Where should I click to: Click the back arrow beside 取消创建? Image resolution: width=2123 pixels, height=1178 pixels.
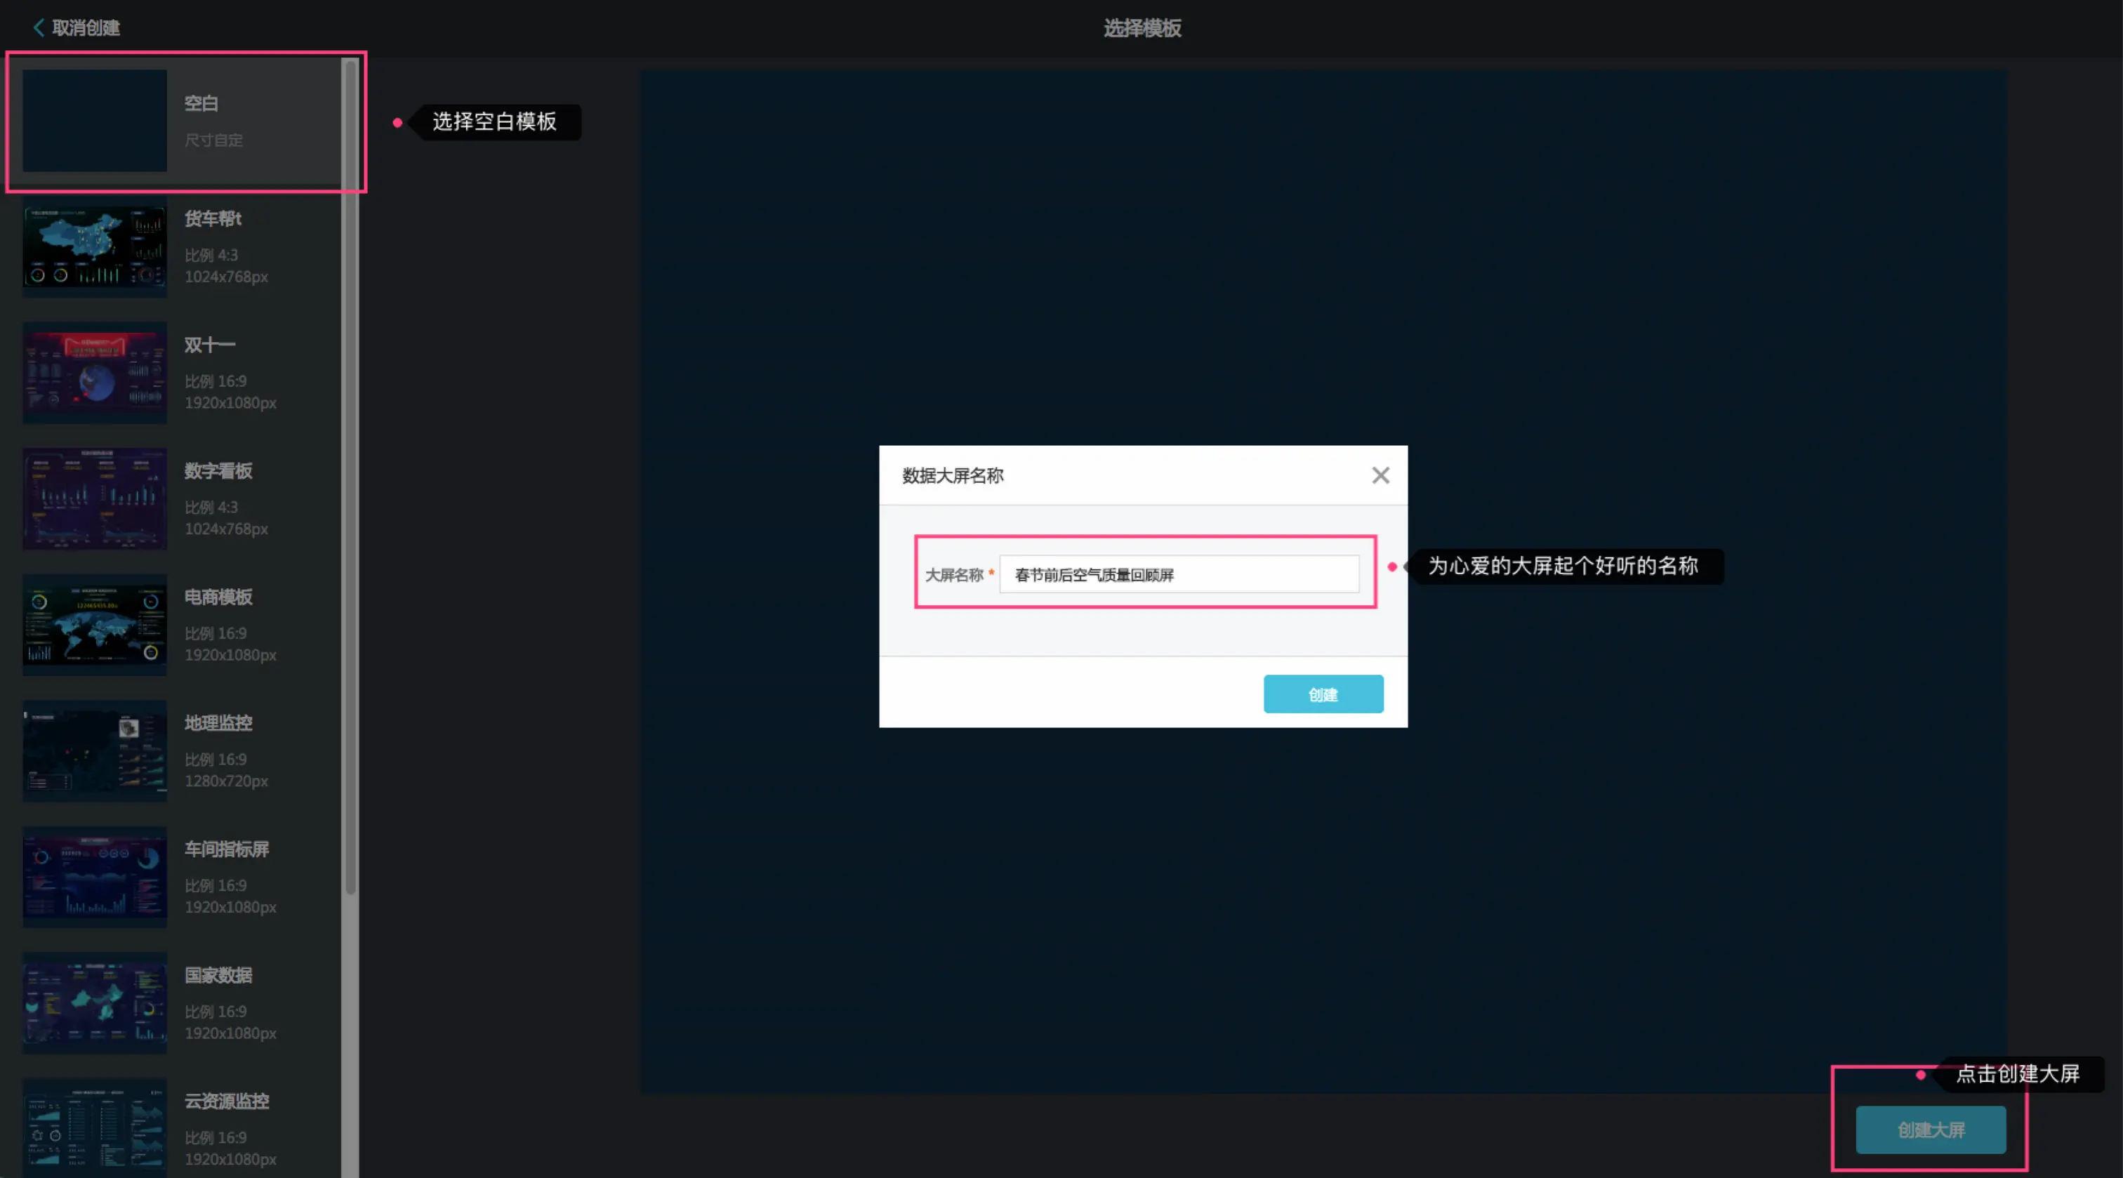coord(38,27)
